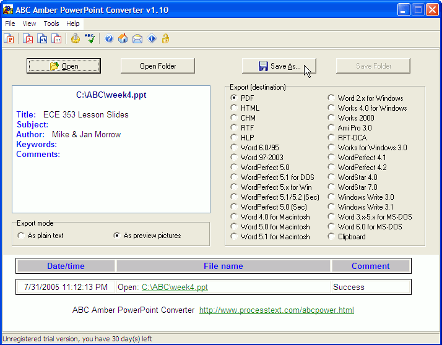Screen dimensions: 442x345
Task: Open options via the gear toolbar icon
Action: click(76, 39)
